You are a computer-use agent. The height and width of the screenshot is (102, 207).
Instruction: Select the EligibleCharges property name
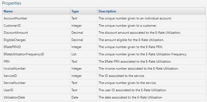(15, 40)
